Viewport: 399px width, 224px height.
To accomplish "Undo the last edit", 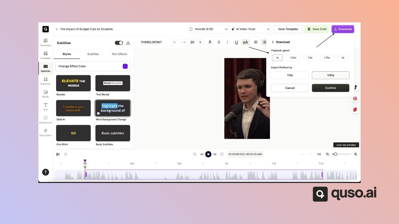I will click(x=303, y=154).
